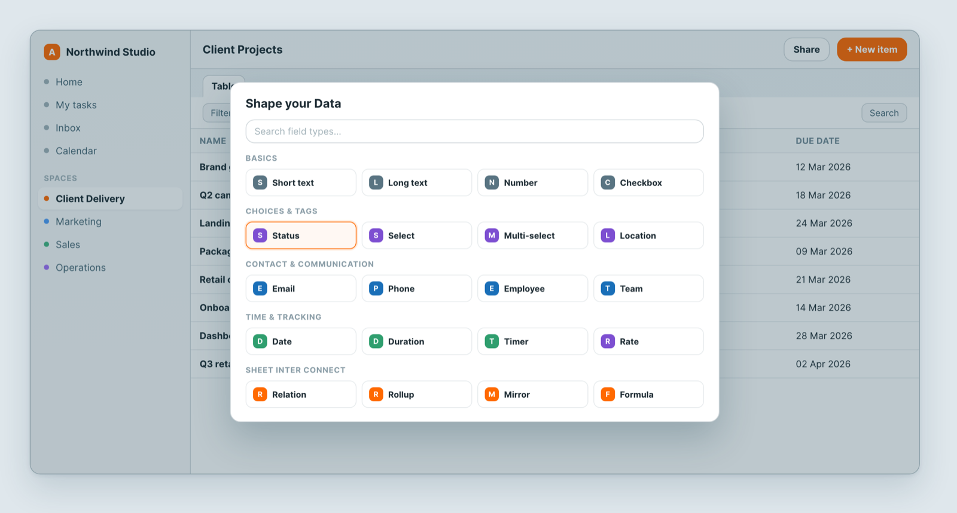Choose the Select field type

tap(416, 236)
